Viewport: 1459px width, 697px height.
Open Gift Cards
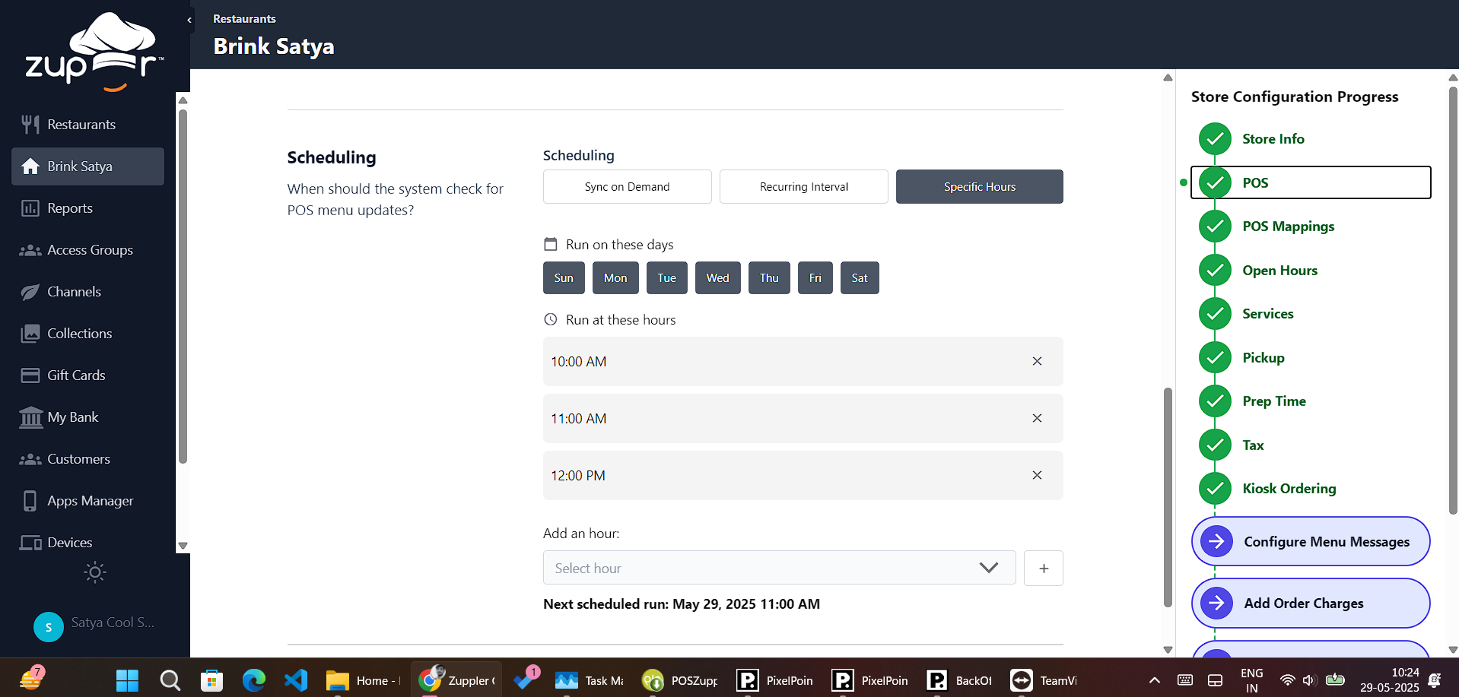click(87, 375)
